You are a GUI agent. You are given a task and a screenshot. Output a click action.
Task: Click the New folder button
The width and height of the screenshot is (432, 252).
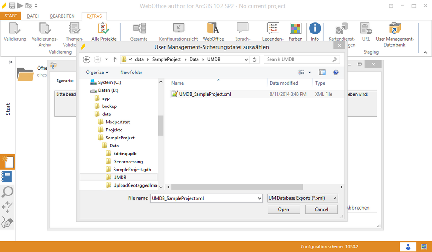tap(131, 72)
